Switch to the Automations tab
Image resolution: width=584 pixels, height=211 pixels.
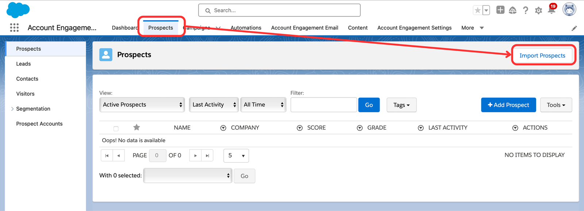click(x=246, y=28)
